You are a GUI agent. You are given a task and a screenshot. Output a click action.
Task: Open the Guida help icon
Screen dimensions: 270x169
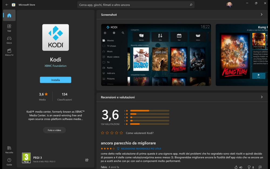point(9,162)
